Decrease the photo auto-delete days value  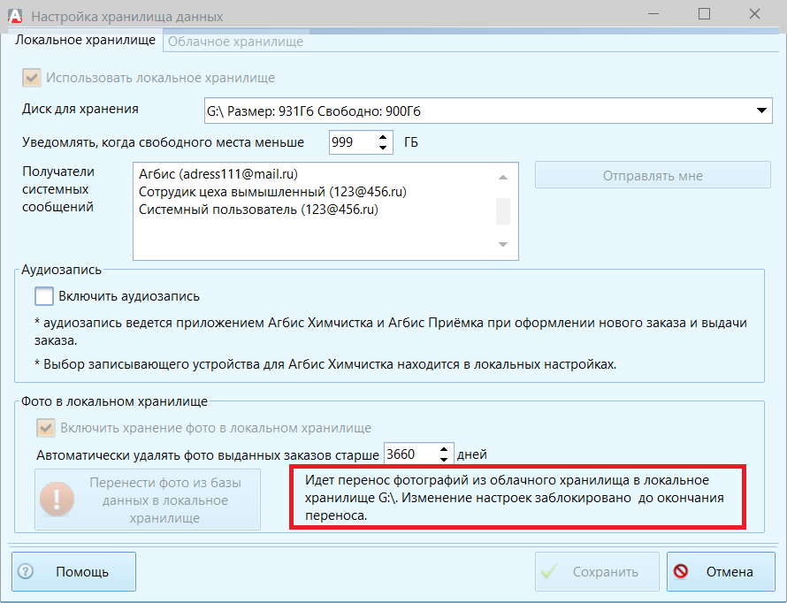(444, 460)
